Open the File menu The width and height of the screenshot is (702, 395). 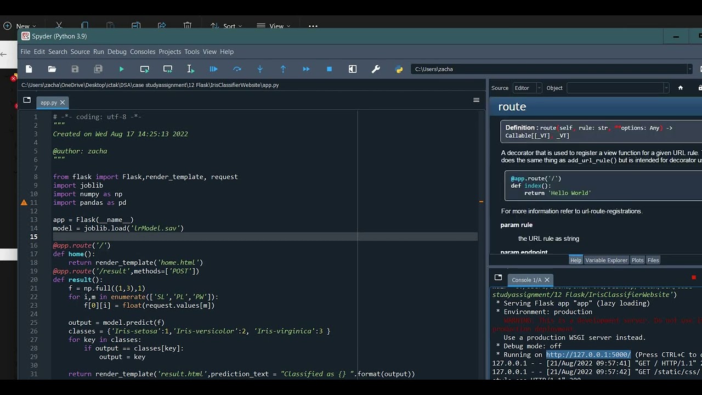(25, 52)
